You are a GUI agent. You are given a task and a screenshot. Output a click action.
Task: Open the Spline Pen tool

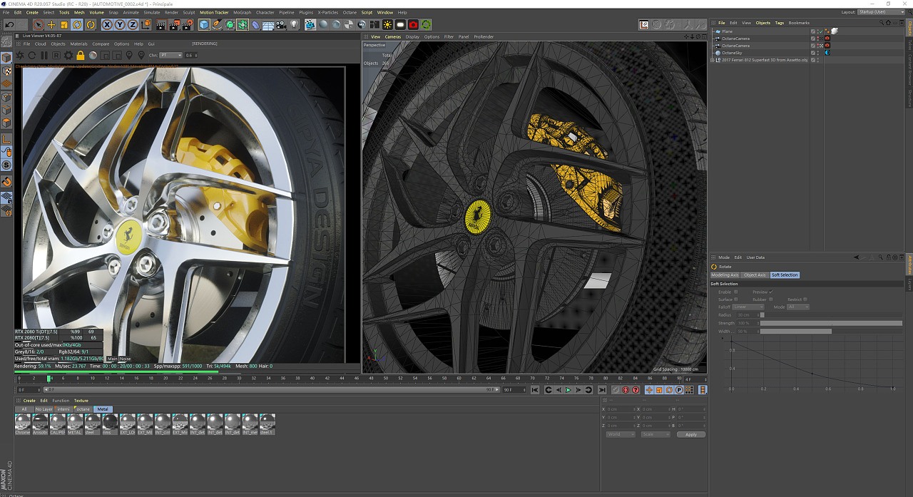tap(217, 25)
